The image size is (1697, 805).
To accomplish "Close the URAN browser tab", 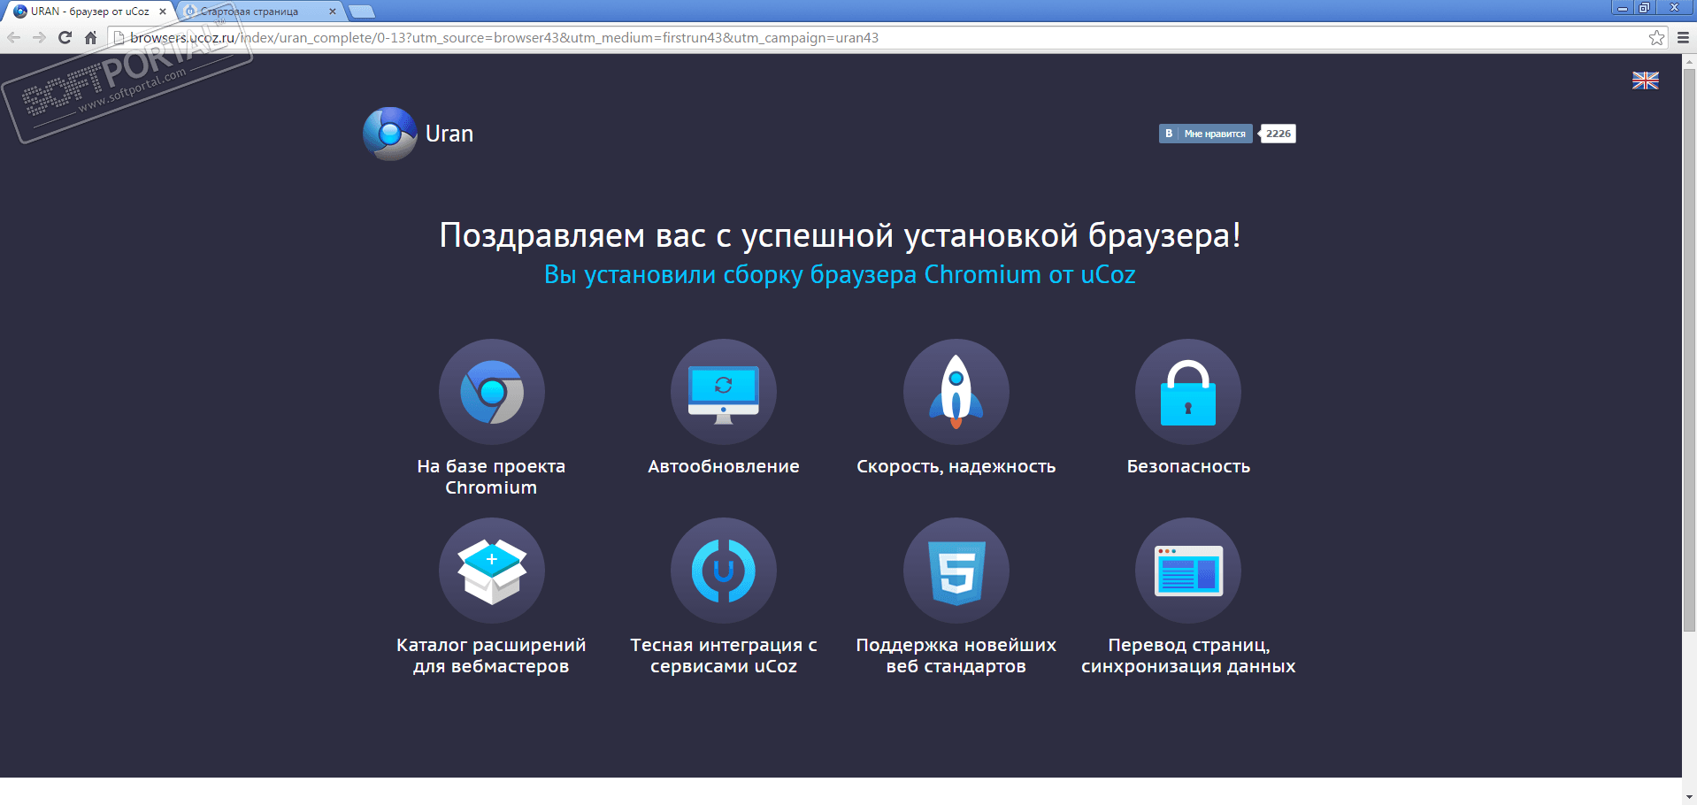I will click(163, 11).
